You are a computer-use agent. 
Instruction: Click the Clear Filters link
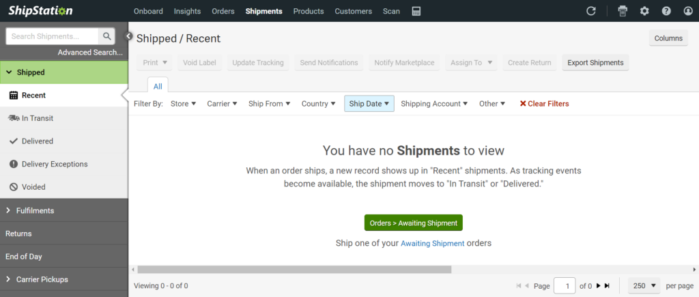click(x=544, y=104)
